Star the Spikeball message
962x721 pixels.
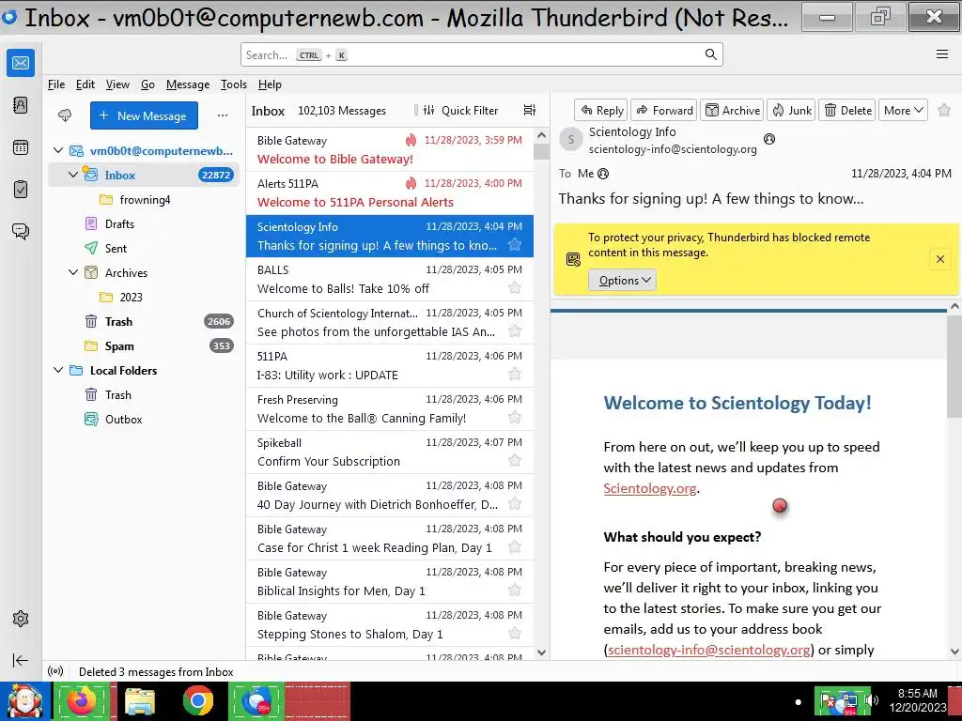tap(515, 460)
